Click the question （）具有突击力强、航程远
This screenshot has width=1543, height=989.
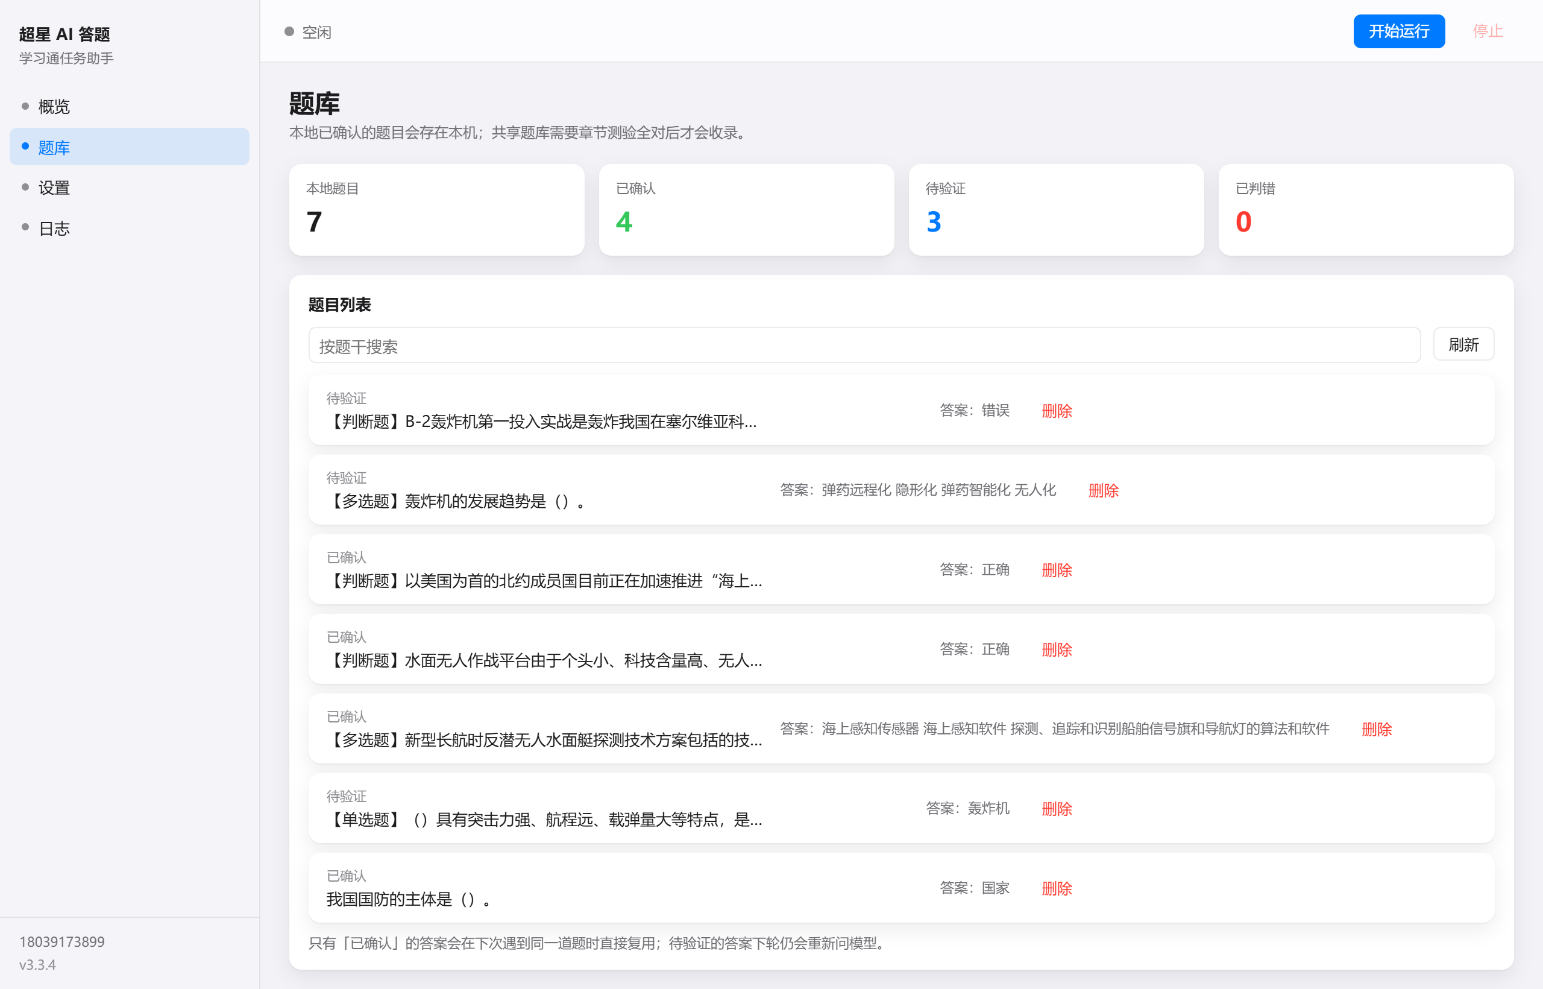pos(544,820)
